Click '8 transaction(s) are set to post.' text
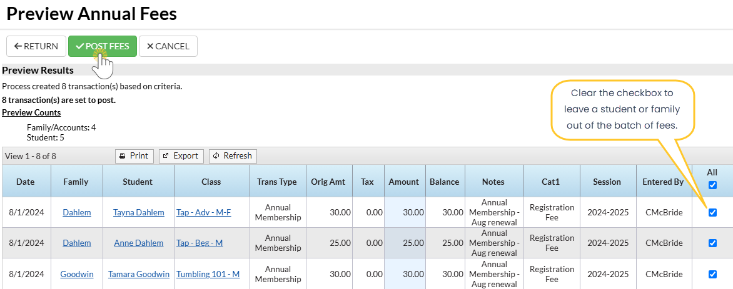 59,100
